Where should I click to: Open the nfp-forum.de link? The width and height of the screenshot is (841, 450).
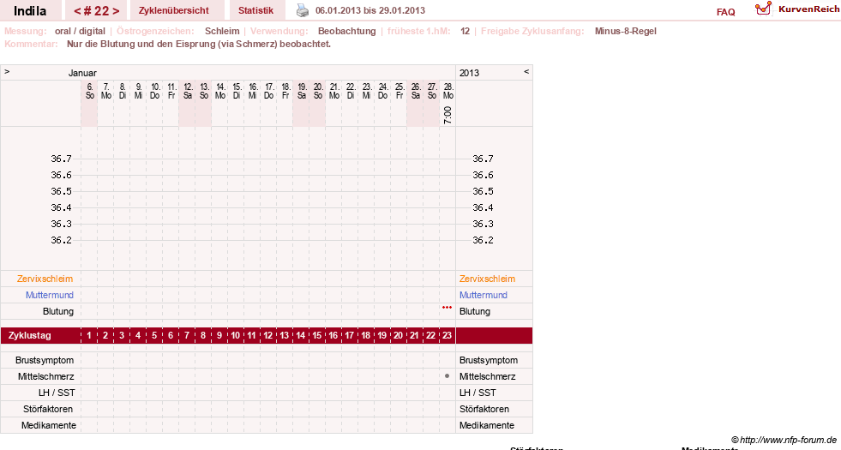[784, 440]
